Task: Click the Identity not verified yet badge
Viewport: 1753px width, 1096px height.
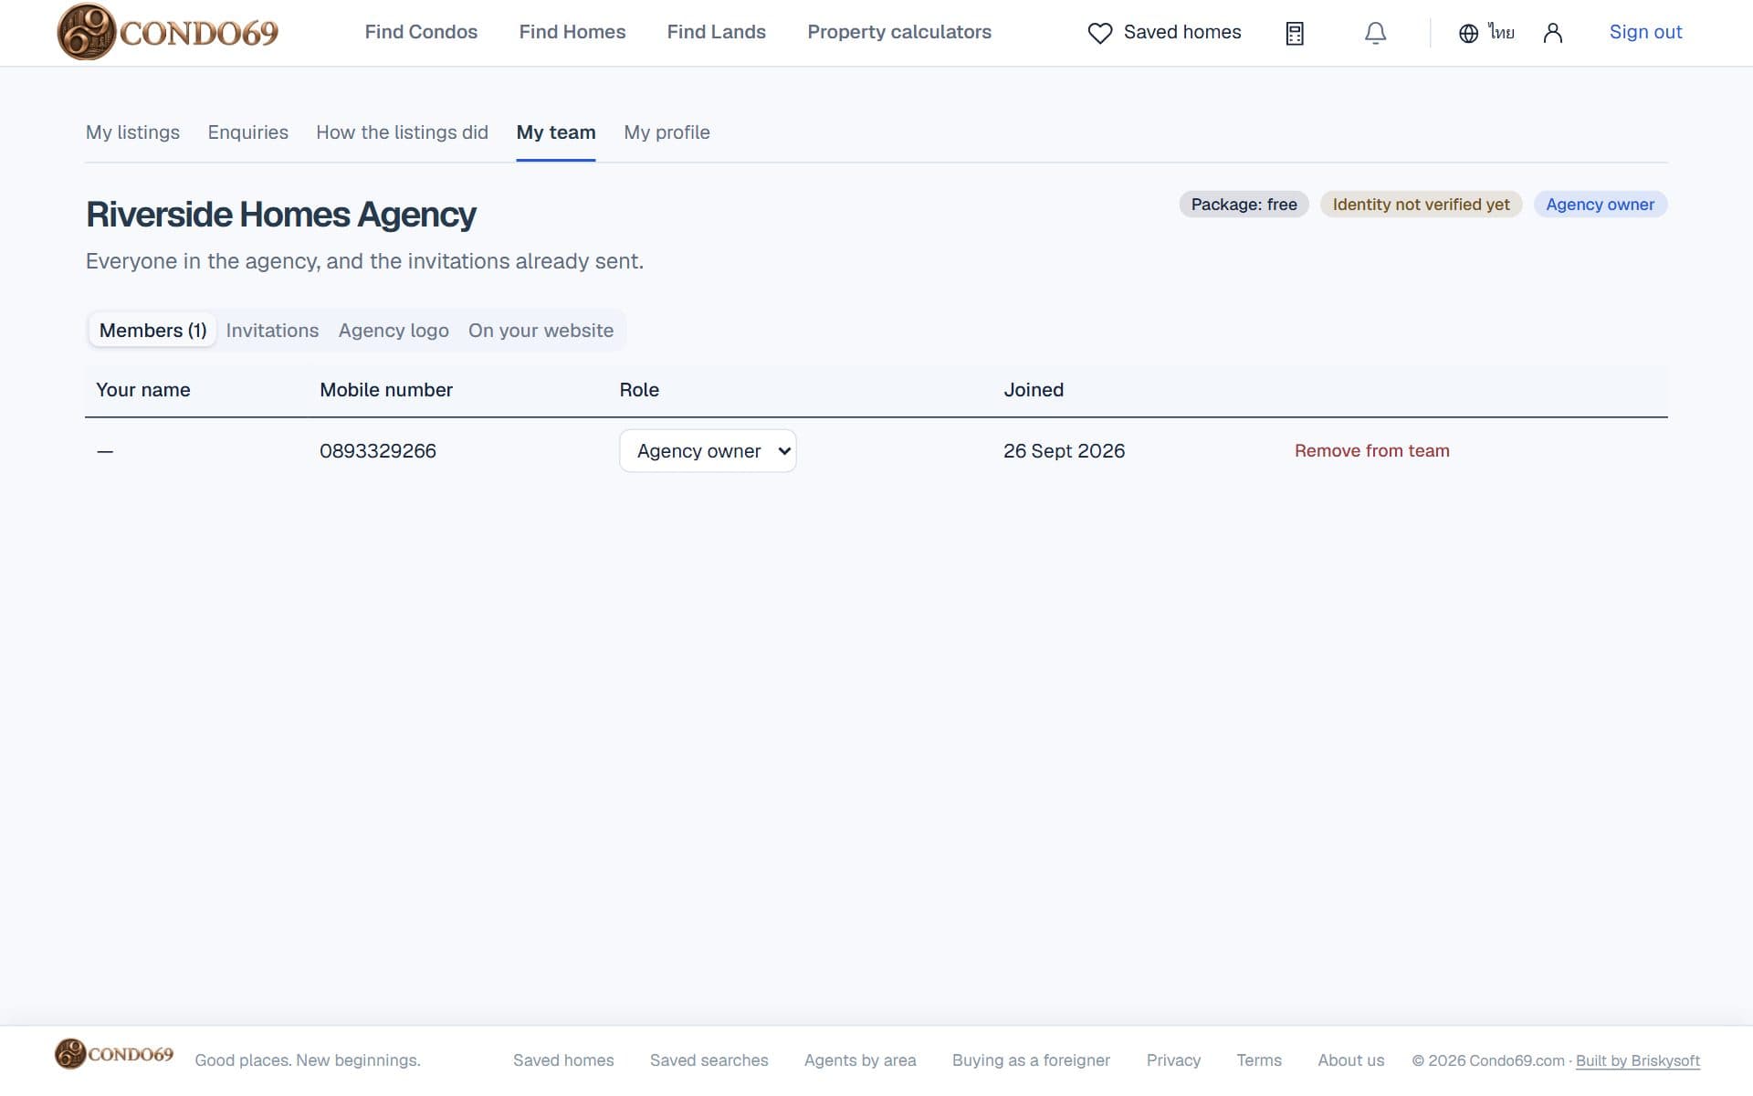Action: [x=1421, y=205]
